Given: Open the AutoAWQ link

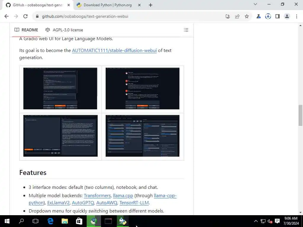Looking at the screenshot, I should point(107,203).
